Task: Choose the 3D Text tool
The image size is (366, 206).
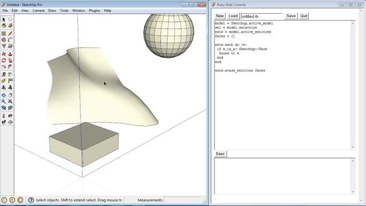Action: click(10, 88)
